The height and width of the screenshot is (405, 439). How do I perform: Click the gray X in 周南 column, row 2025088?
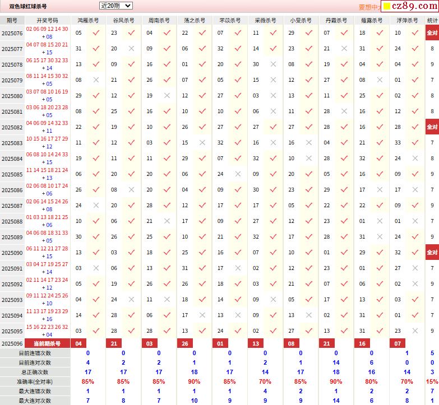[167, 221]
